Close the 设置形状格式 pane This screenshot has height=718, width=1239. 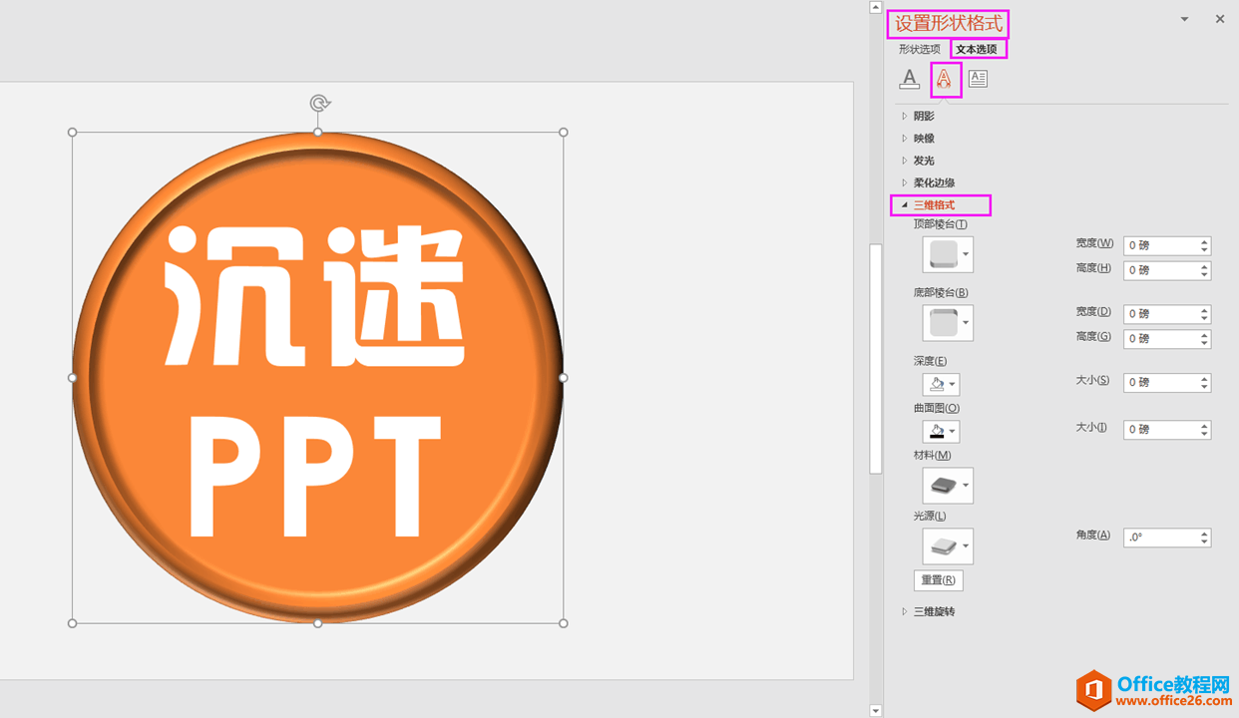[x=1219, y=19]
